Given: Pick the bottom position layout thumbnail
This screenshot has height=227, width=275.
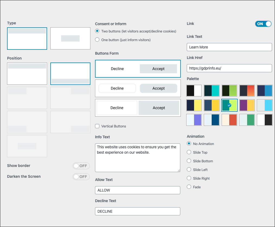Looking at the screenshot, I should (70, 74).
